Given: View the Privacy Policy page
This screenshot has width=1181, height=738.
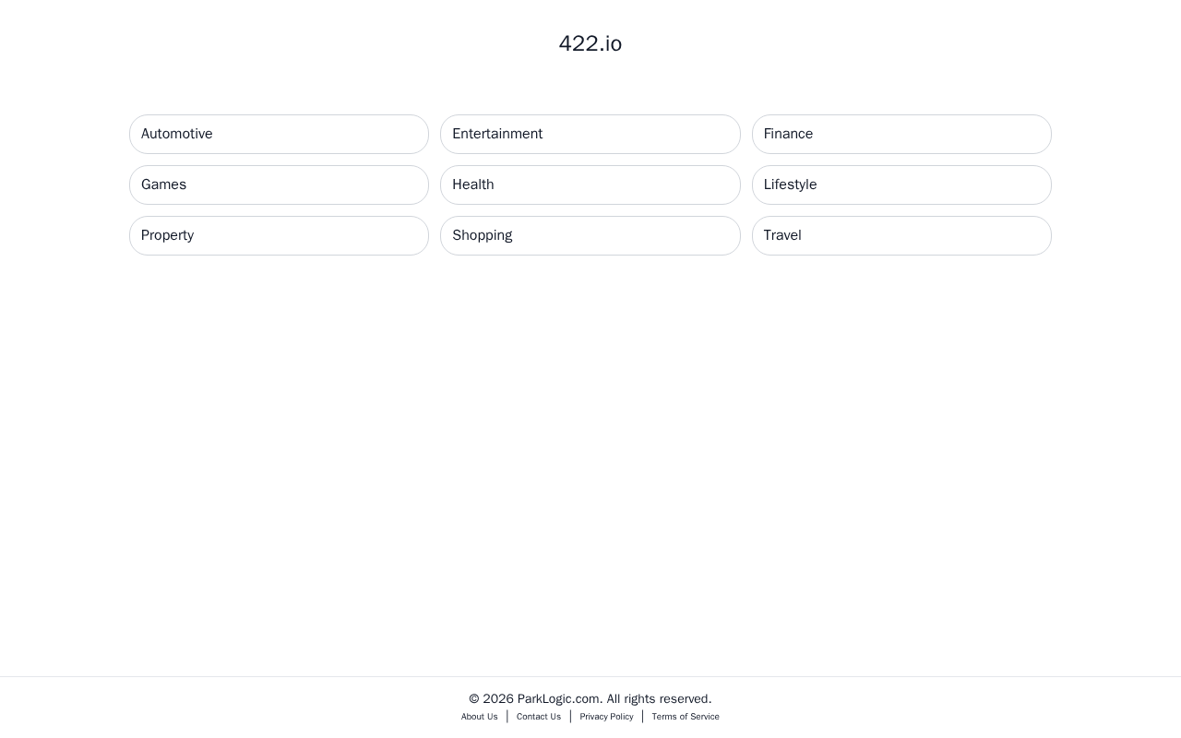Looking at the screenshot, I should tap(606, 717).
